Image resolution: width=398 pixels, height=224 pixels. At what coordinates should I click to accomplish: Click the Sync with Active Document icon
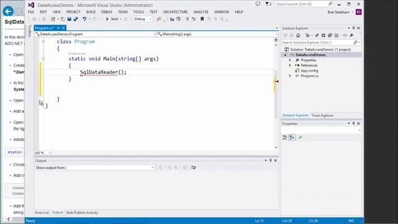coord(317,35)
